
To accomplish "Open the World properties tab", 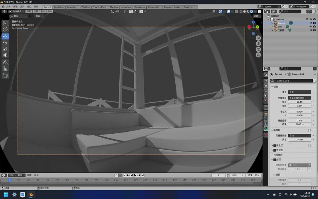I will (266, 101).
